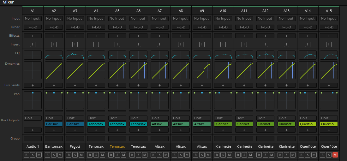Click the slider bar under the A8 pan
The image size is (347, 161).
[x=181, y=111]
